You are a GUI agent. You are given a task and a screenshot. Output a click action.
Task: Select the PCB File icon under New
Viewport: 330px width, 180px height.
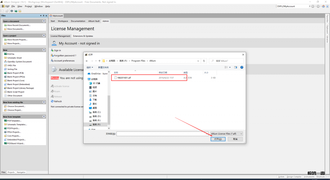[x=5, y=54]
